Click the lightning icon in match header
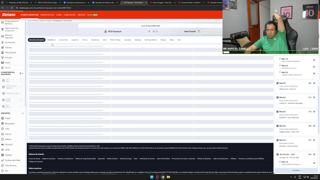This screenshot has width=320, height=180. pyautogui.click(x=149, y=31)
